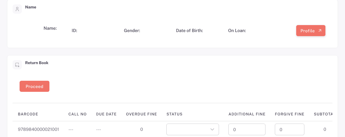
Task: Click the Proceed button
Action: click(34, 86)
